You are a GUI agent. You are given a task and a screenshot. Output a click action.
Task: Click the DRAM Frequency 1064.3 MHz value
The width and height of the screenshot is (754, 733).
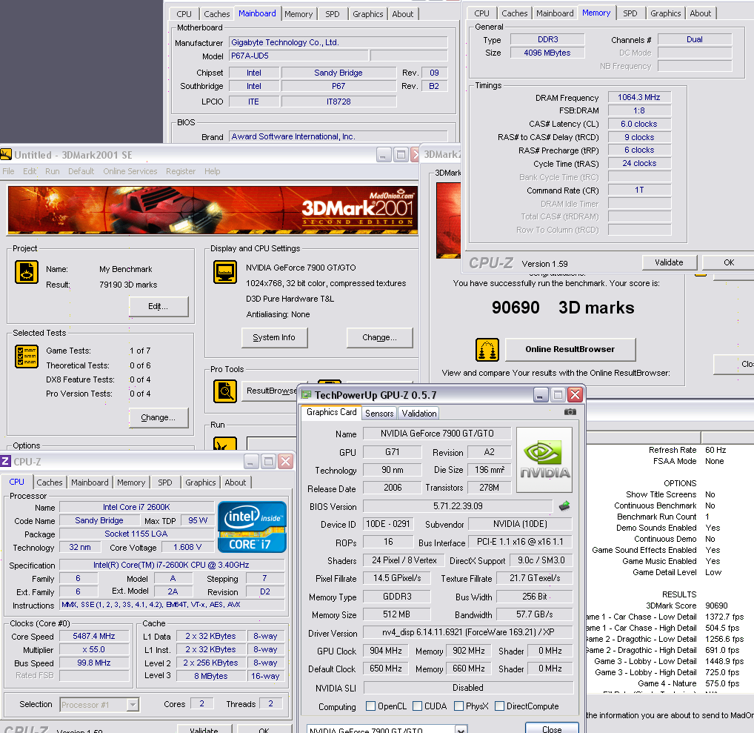click(x=638, y=97)
